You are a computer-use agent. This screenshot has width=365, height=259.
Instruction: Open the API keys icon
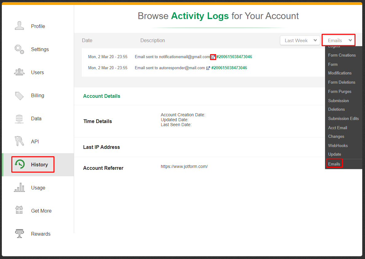[x=19, y=141]
